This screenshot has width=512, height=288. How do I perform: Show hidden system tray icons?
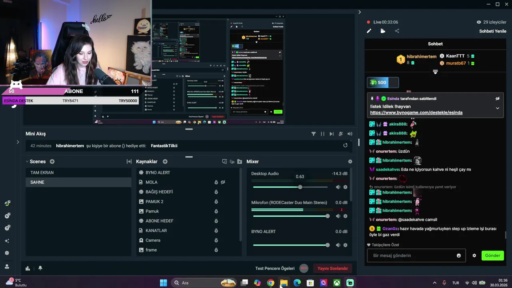tap(435, 283)
